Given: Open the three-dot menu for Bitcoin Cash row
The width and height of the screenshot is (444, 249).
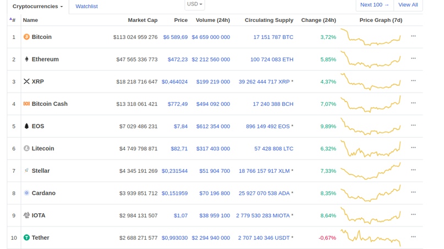Looking at the screenshot, I should tap(413, 103).
